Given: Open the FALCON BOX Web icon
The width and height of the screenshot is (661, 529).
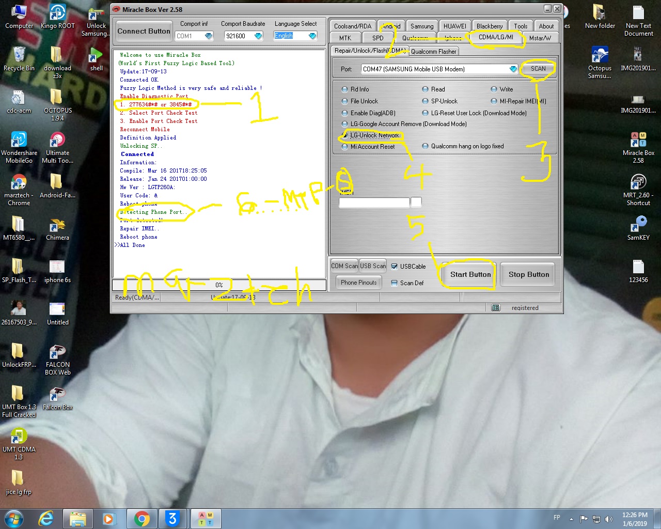Looking at the screenshot, I should [x=57, y=359].
